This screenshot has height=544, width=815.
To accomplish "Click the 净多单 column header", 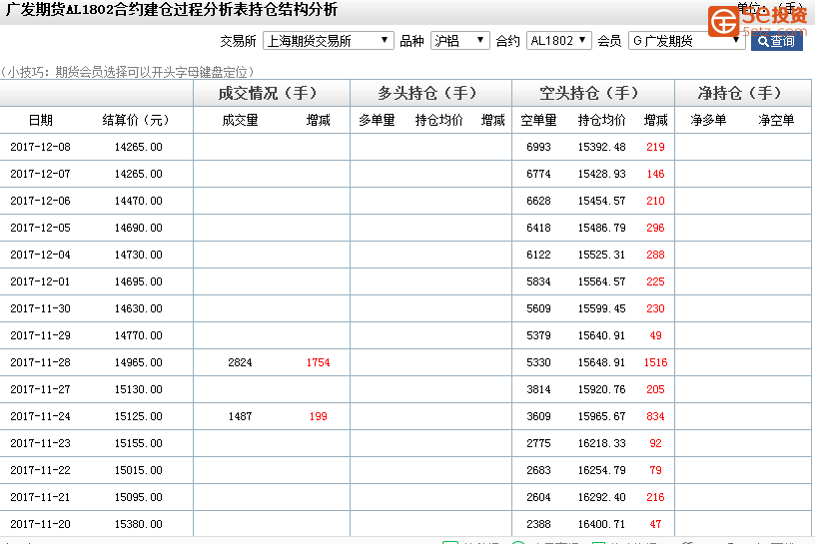I will (708, 120).
